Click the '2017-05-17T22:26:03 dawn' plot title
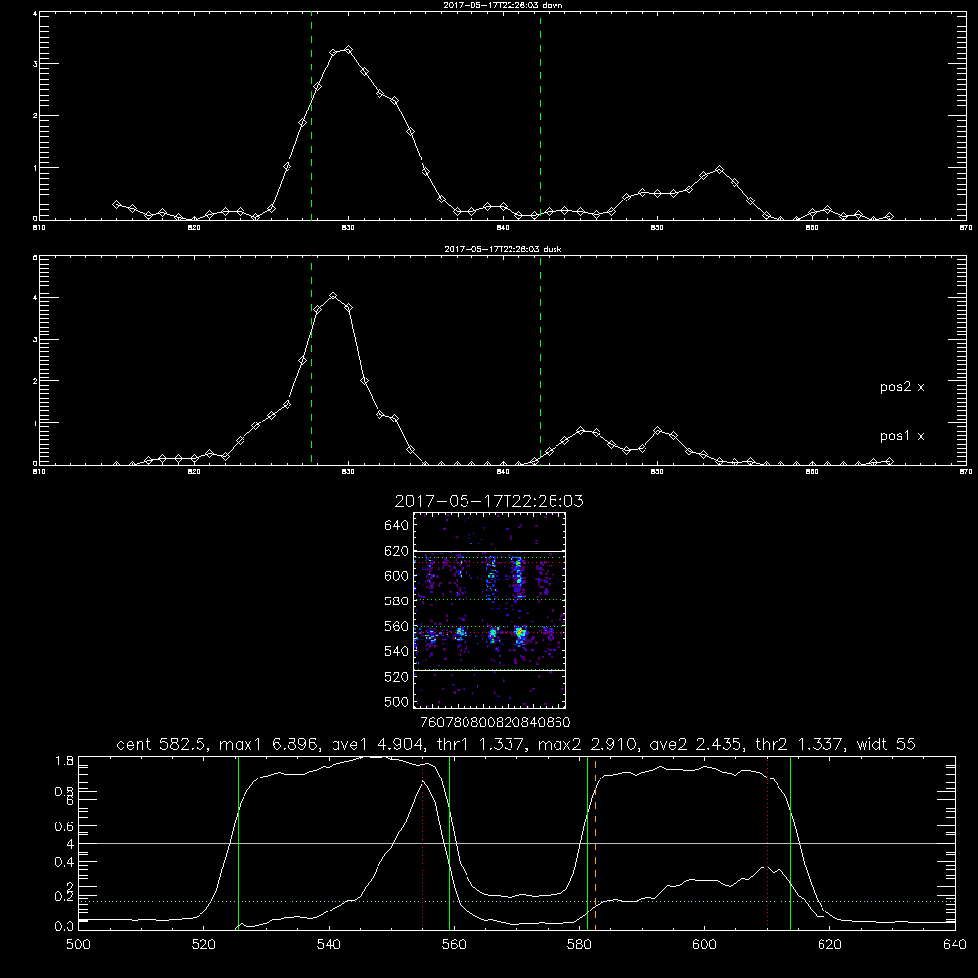The width and height of the screenshot is (978, 978). tap(503, 5)
